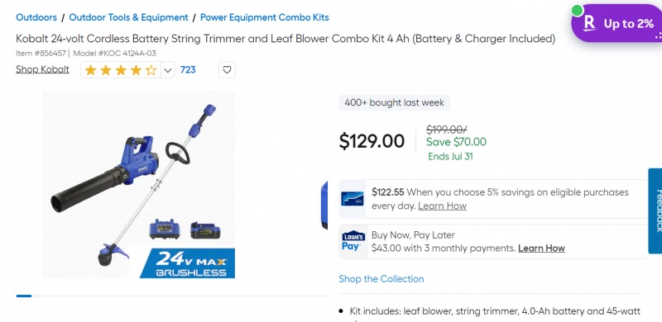
Task: Click the 400+ bought last week badge
Action: pyautogui.click(x=395, y=103)
